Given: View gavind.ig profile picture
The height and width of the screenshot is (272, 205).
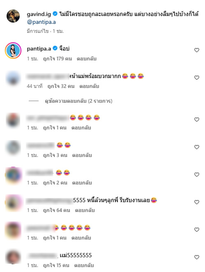Looking at the screenshot, I should [x=13, y=16].
